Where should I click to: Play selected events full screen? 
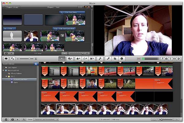click(12, 120)
